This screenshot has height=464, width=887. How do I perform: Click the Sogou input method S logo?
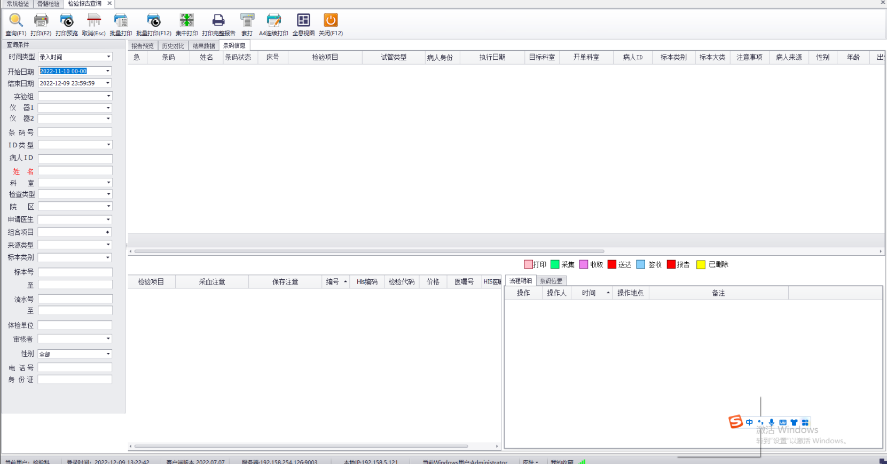pos(736,422)
